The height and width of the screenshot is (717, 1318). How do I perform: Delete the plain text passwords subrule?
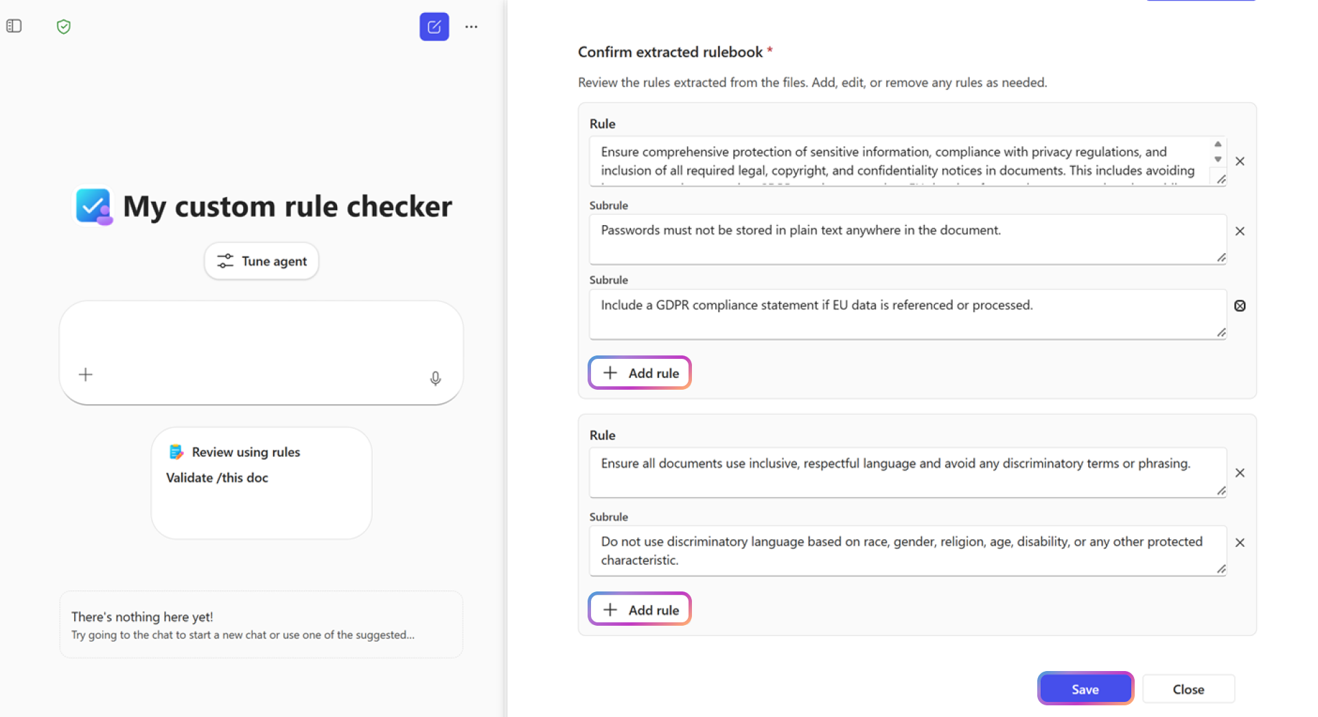1240,231
